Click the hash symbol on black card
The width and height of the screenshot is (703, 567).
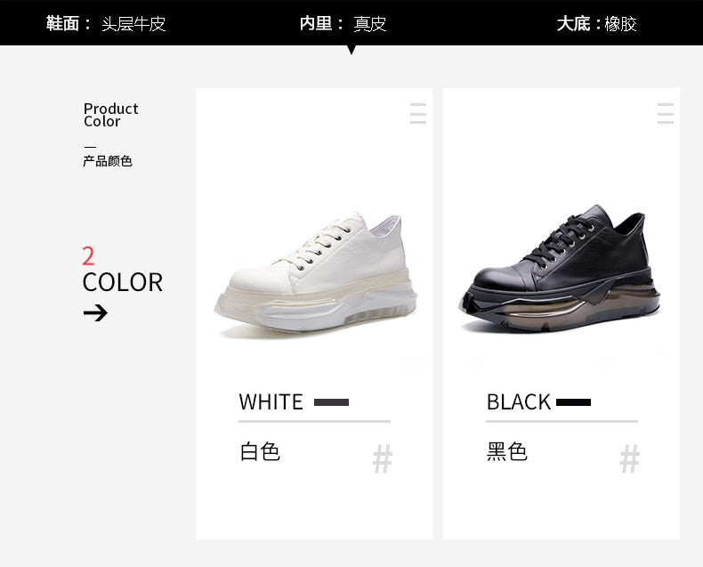click(x=630, y=459)
